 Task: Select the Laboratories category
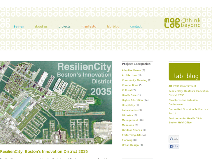tap(130, 110)
